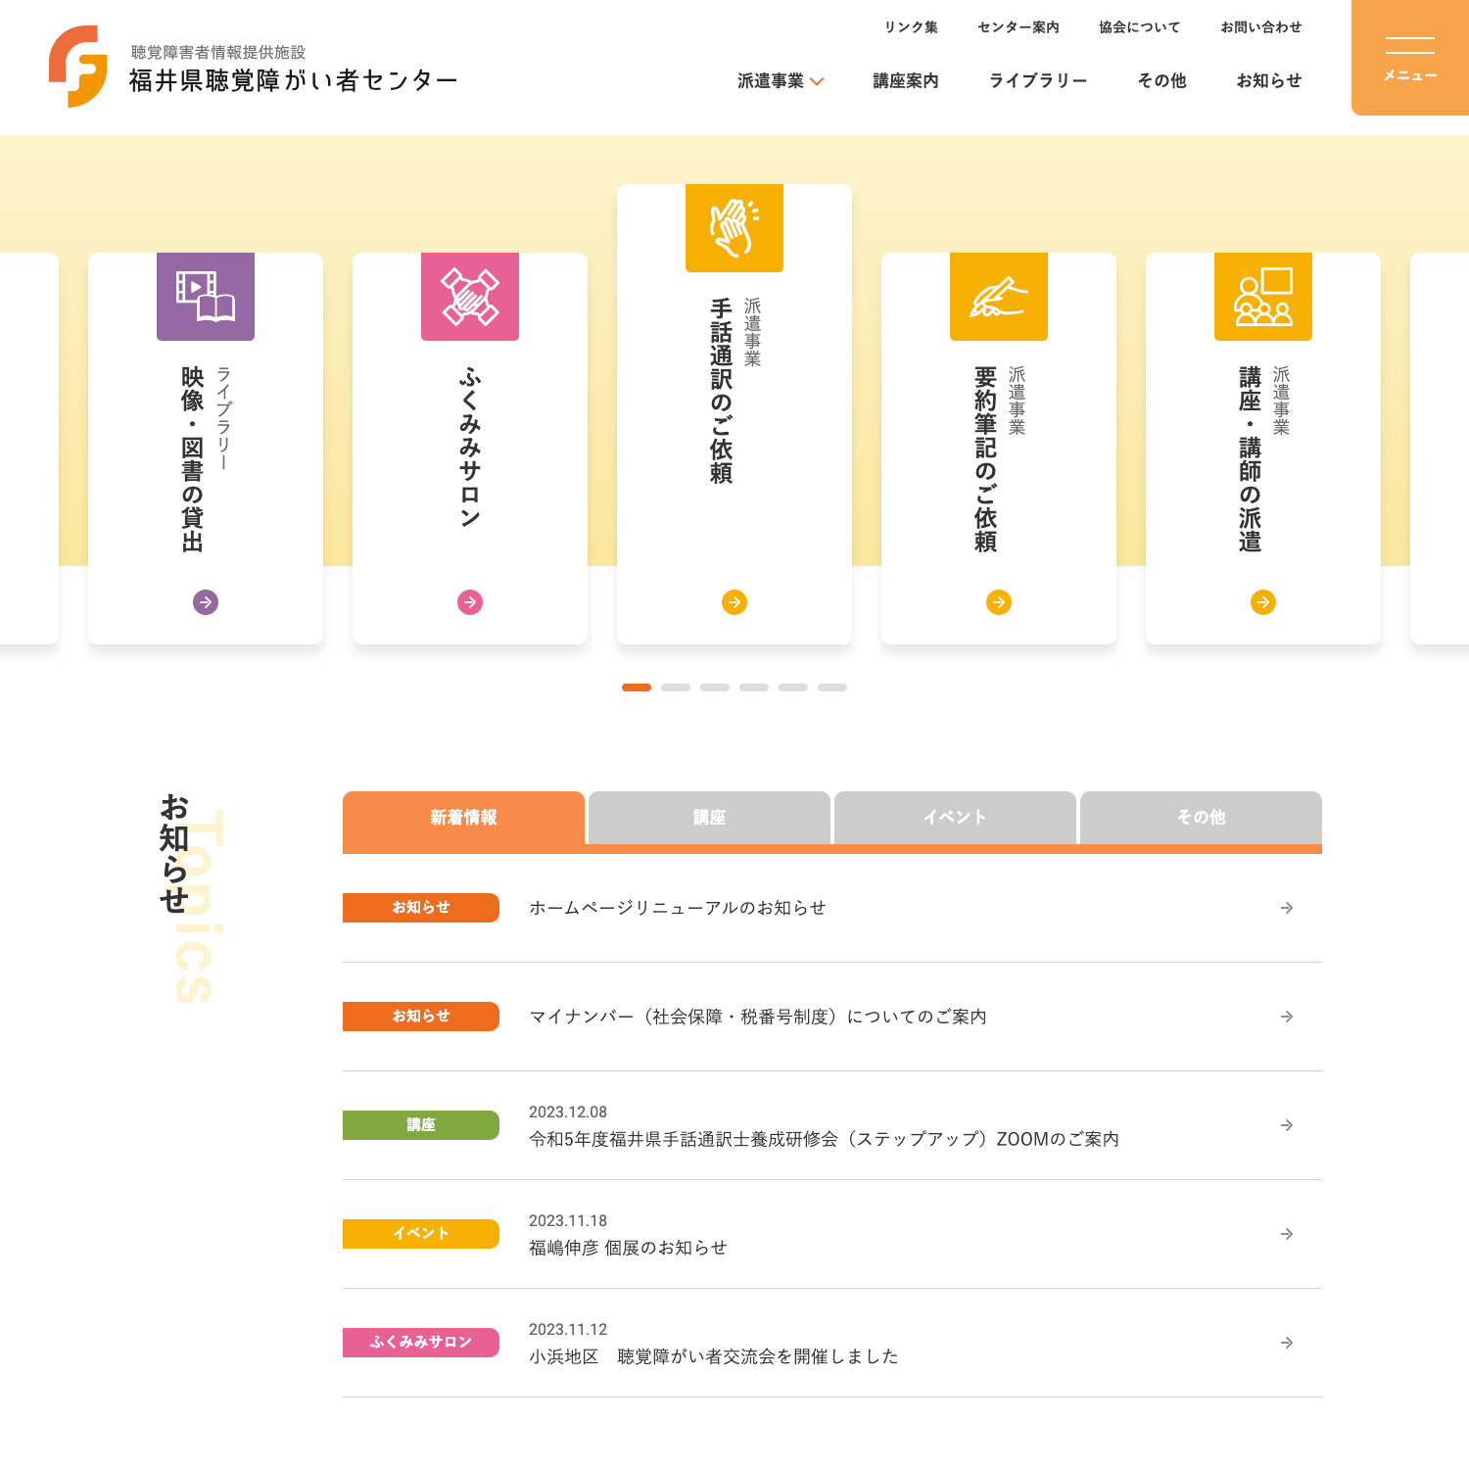Open ライブラリー in main navigation
Screen dimensions: 1469x1469
point(1038,80)
